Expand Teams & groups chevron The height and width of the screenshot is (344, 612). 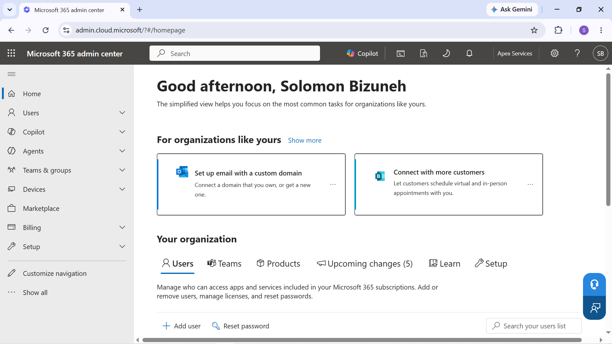(122, 170)
